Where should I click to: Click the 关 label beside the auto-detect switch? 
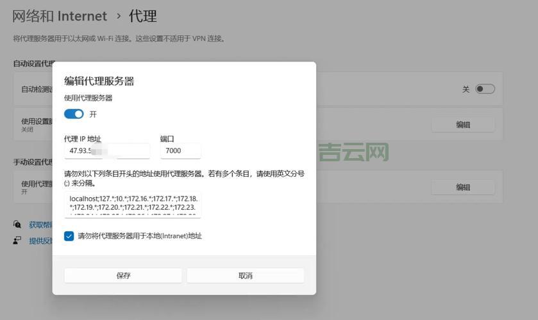[x=466, y=90]
